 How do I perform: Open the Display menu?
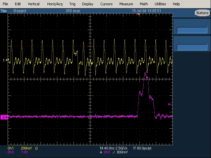[88, 4]
